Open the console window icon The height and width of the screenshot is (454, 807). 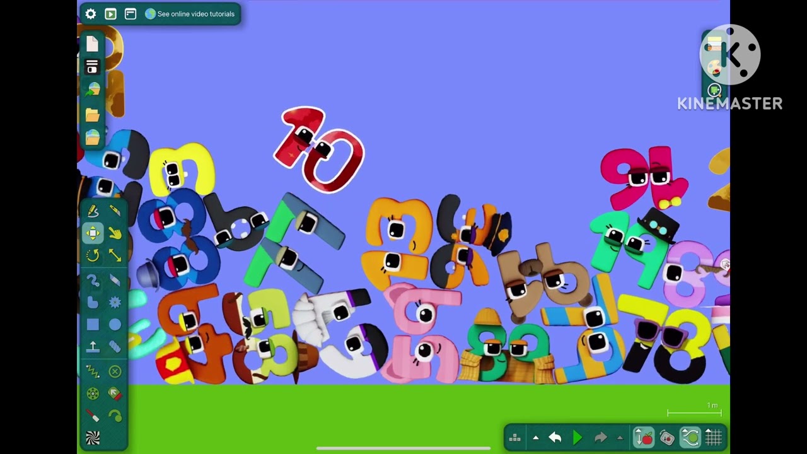coord(131,14)
